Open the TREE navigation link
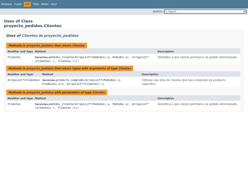The width and height of the screenshot is (248, 186). tap(36, 4)
